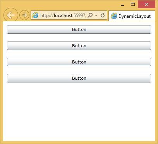
Task: Click the third Button in the list
Action: [x=79, y=62]
